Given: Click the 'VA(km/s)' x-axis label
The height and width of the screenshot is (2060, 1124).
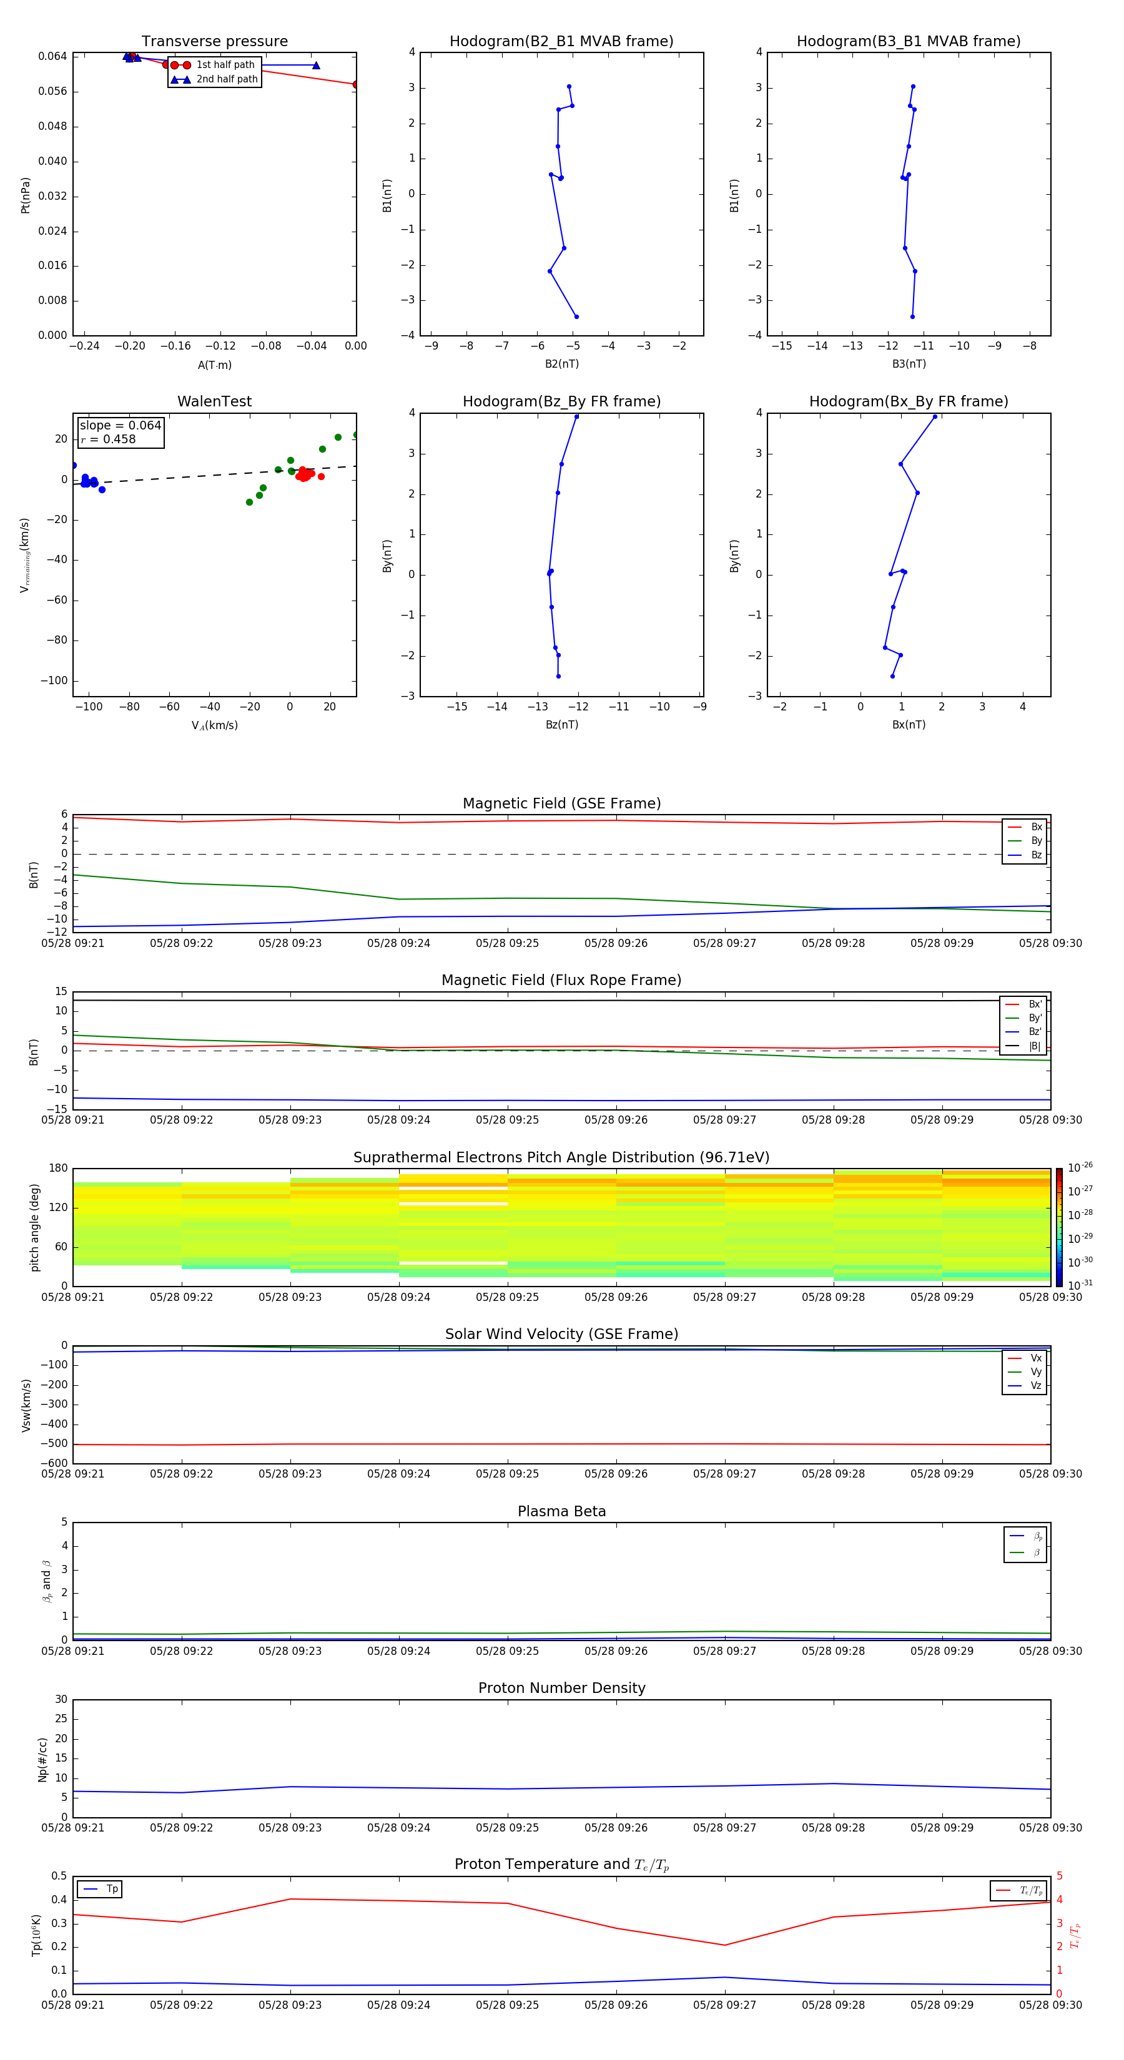Looking at the screenshot, I should 214,725.
